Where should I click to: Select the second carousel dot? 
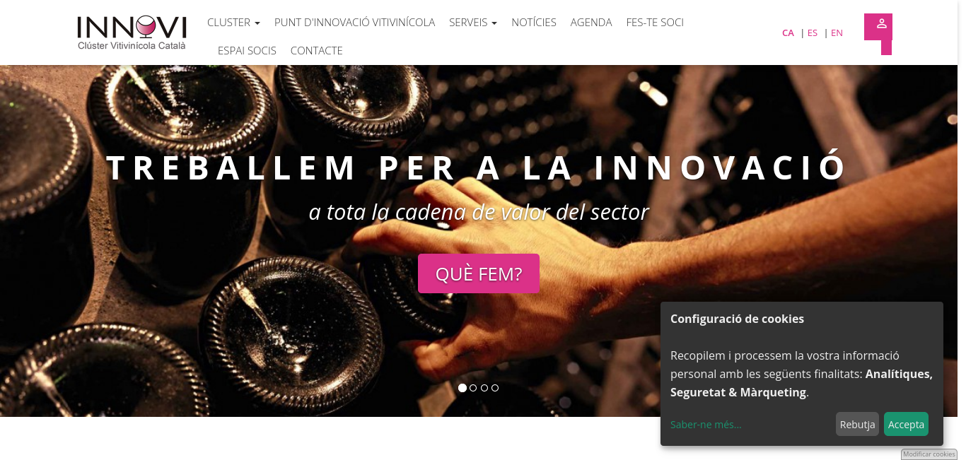pos(473,388)
